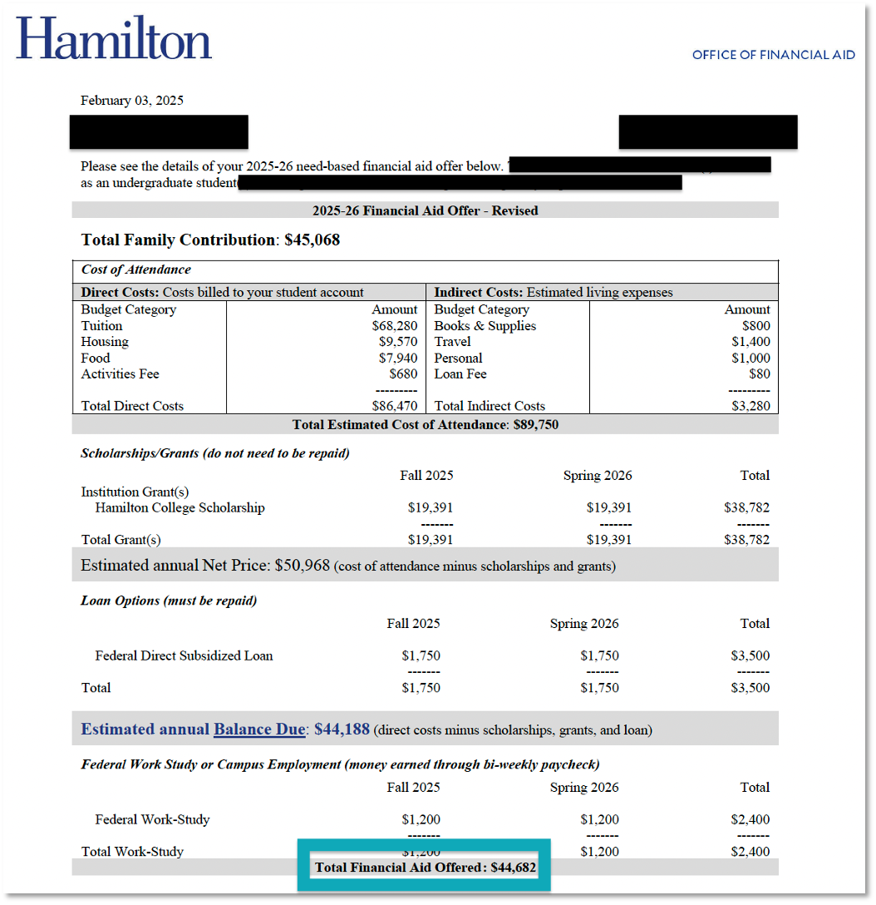The width and height of the screenshot is (876, 905).
Task: Click the date 'February 03, 2025'
Action: pyautogui.click(x=132, y=101)
